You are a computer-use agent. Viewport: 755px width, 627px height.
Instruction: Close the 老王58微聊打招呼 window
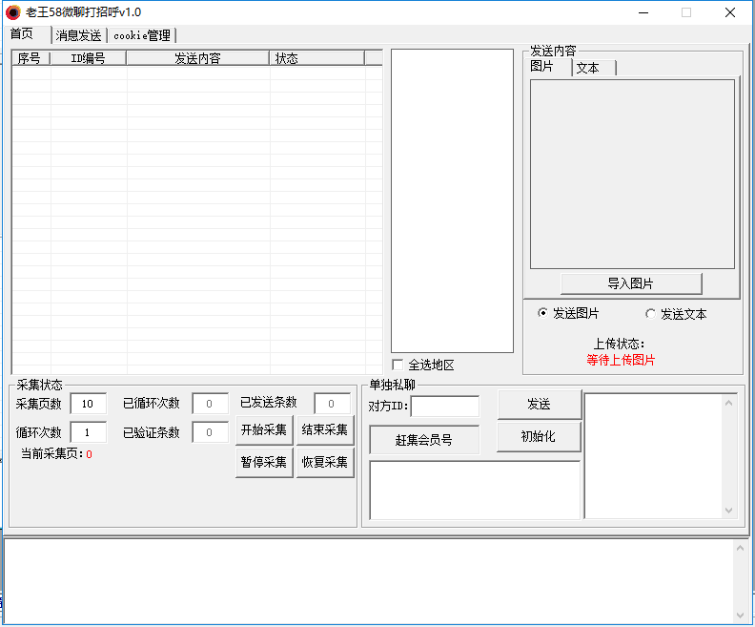point(730,12)
